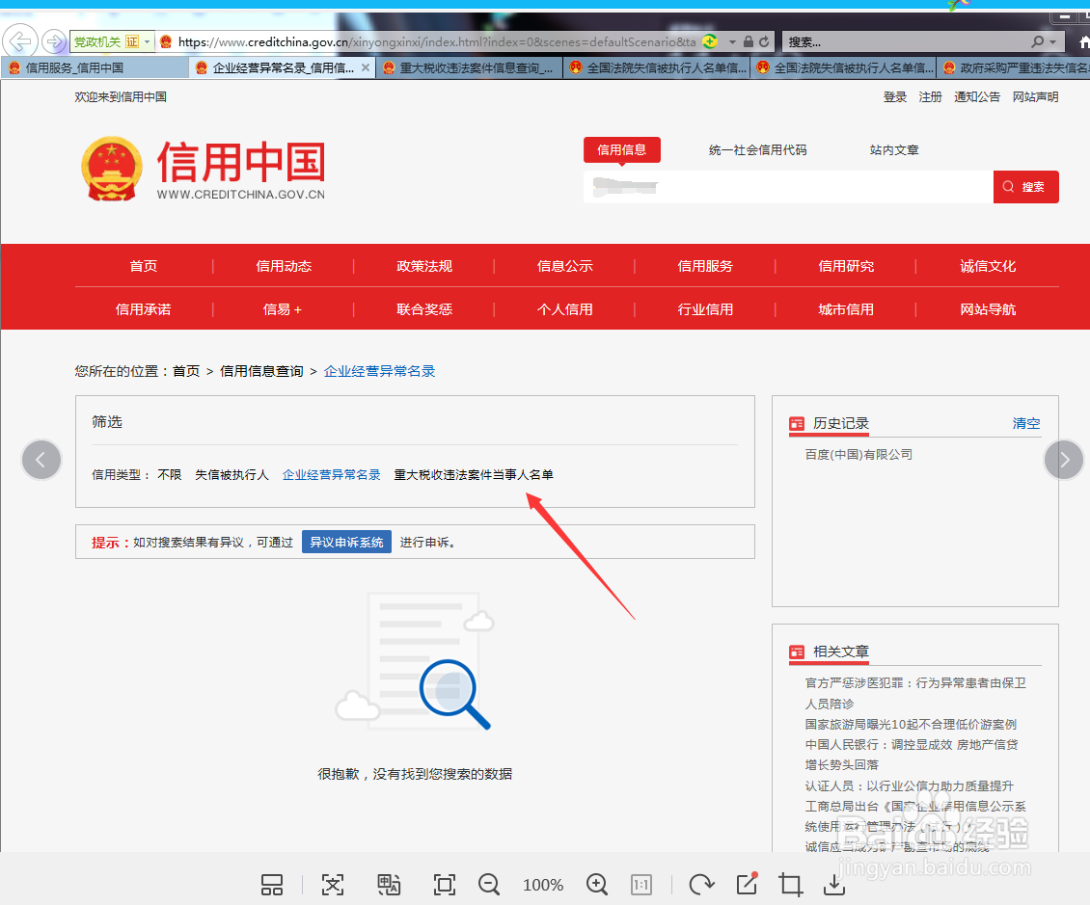The width and height of the screenshot is (1090, 905).
Task: Click the right carousel chevron beside history panel
Action: (1064, 460)
